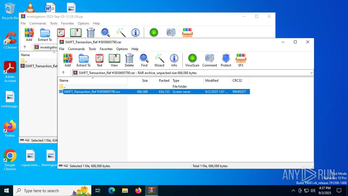Viewport: 348px width, 196px height.
Task: Click Microsoft Edge in the taskbar
Action: tap(112, 191)
